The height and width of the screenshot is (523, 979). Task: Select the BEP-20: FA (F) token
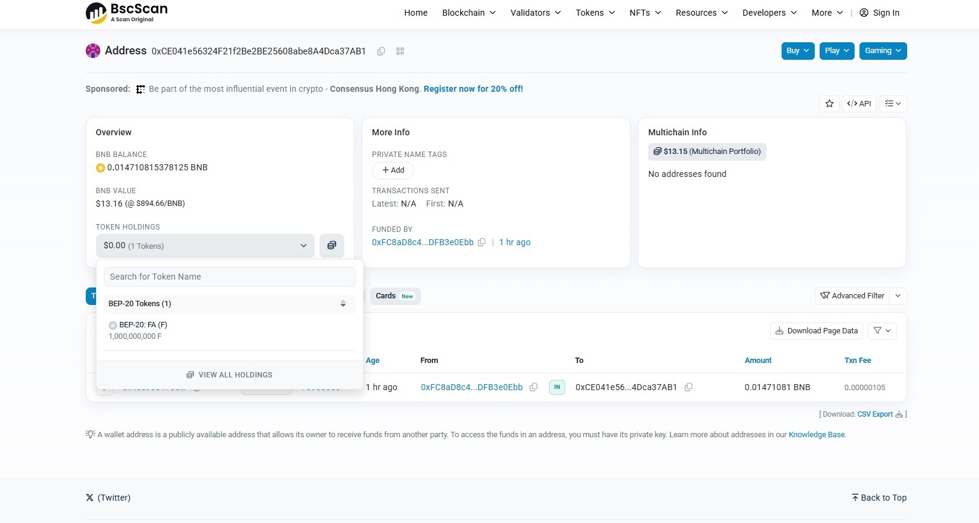coord(230,330)
